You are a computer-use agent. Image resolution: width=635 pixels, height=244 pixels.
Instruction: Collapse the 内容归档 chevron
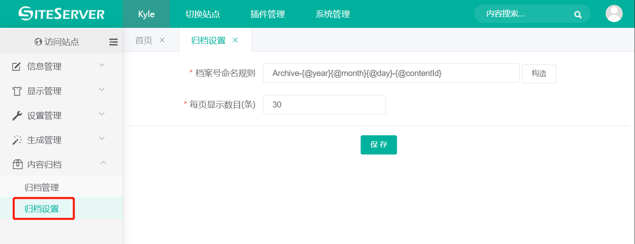[103, 163]
